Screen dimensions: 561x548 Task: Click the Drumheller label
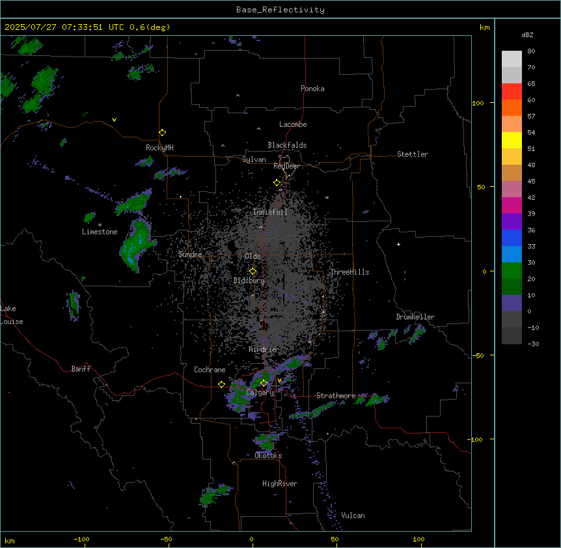point(415,317)
